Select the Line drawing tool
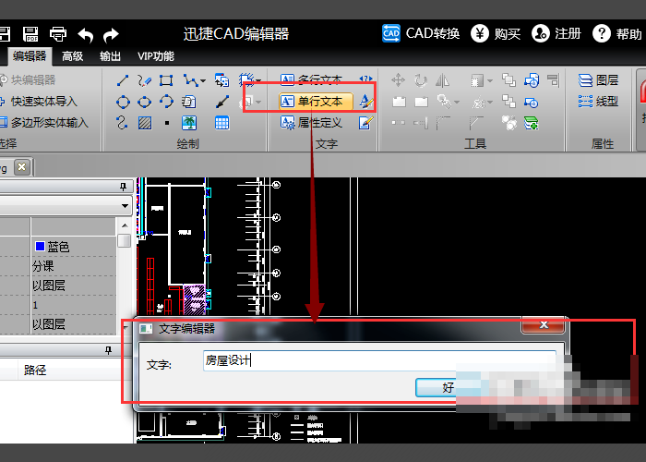Screen dimensions: 646x462 click(122, 80)
